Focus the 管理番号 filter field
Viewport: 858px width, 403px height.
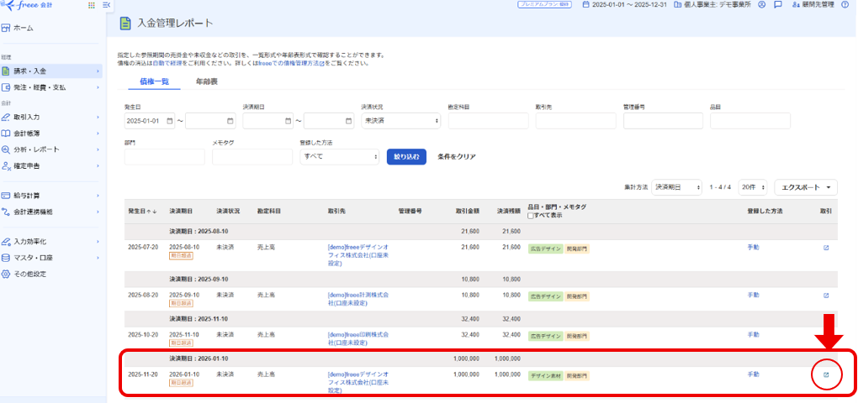[663, 121]
